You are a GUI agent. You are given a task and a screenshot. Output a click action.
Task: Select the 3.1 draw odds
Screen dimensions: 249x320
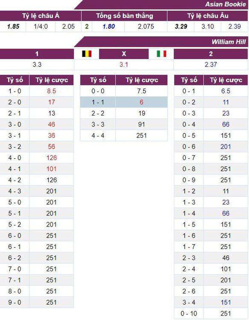click(124, 65)
